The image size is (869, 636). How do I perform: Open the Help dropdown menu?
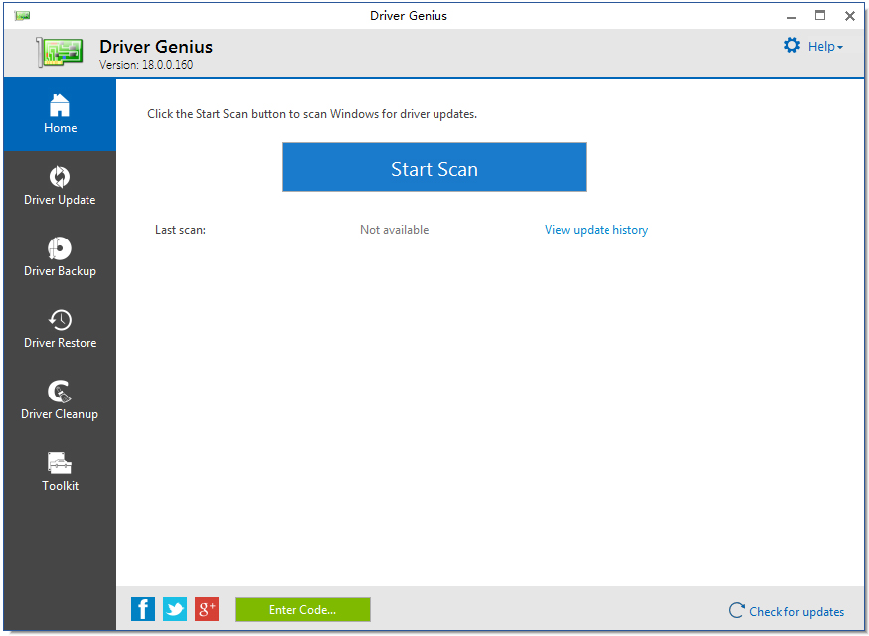point(825,46)
